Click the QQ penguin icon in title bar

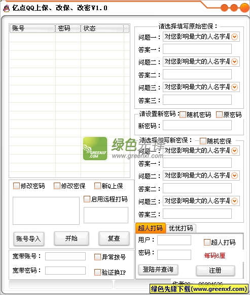pos(7,8)
